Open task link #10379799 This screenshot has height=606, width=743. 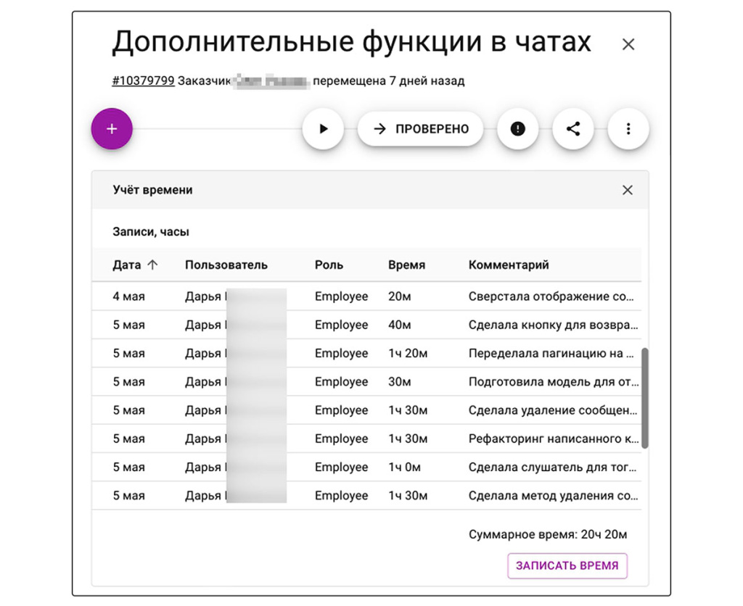[x=143, y=81]
